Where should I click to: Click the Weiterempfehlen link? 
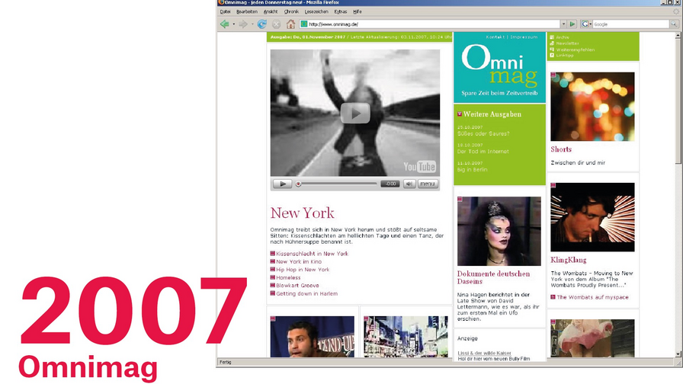(x=575, y=50)
